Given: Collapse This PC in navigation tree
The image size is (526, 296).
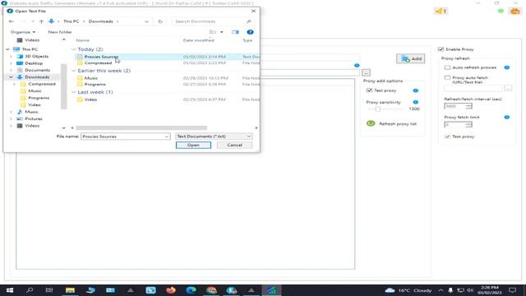Looking at the screenshot, I should click(7, 49).
